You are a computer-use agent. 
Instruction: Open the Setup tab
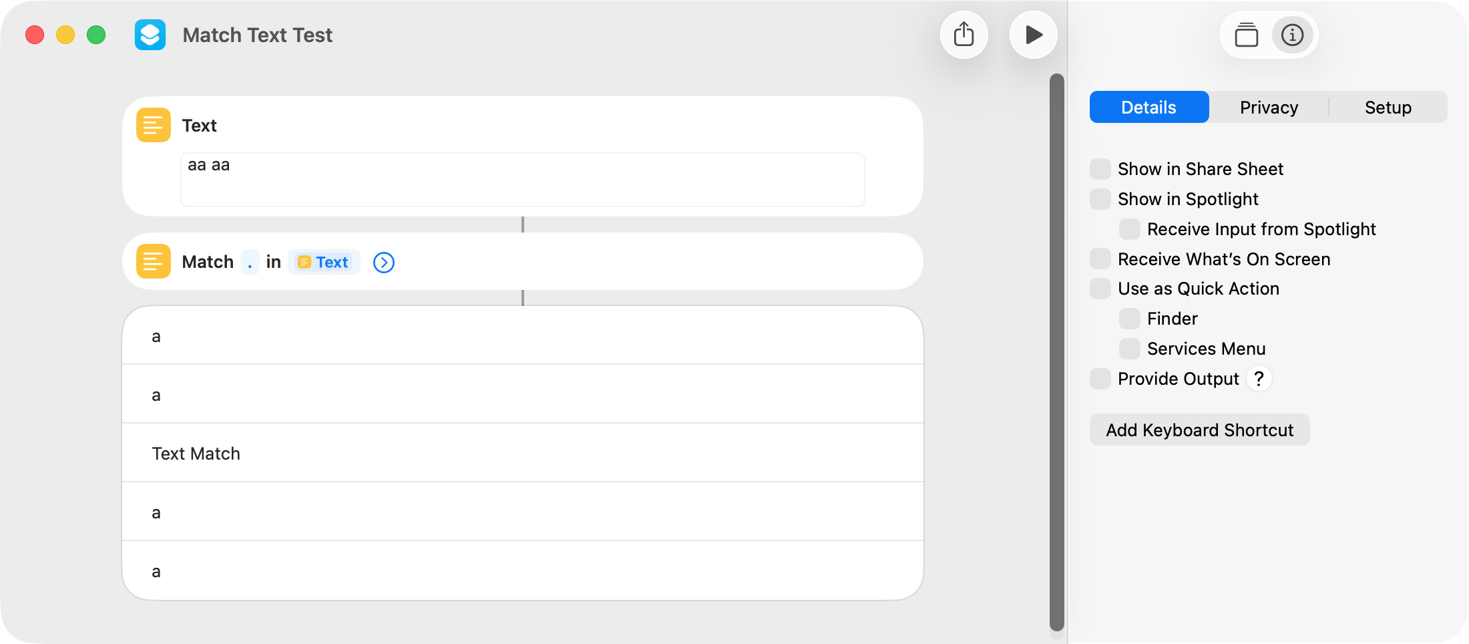pos(1388,108)
